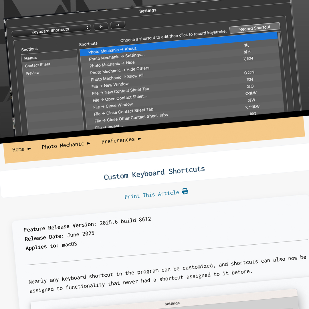
Task: Open the Keyboard Shortcuts dropdown
Action: point(51,30)
